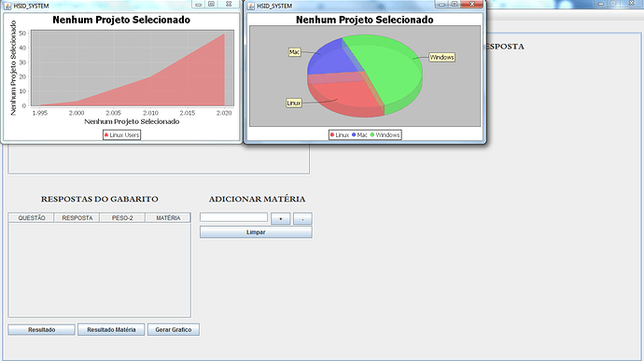
Task: Click the RESPOSTA column header
Action: tap(77, 217)
